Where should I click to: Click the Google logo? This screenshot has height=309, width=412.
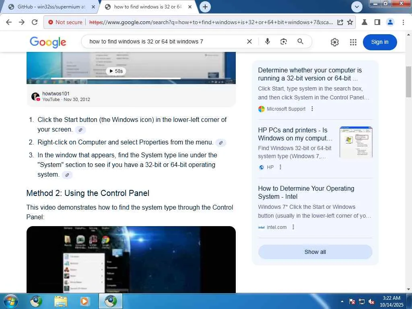pyautogui.click(x=48, y=42)
